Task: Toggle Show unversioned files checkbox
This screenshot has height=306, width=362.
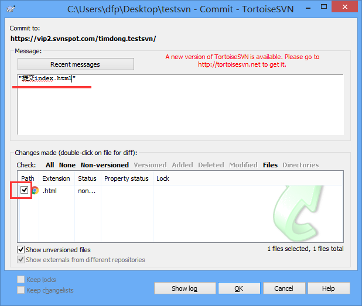Action: (21, 249)
